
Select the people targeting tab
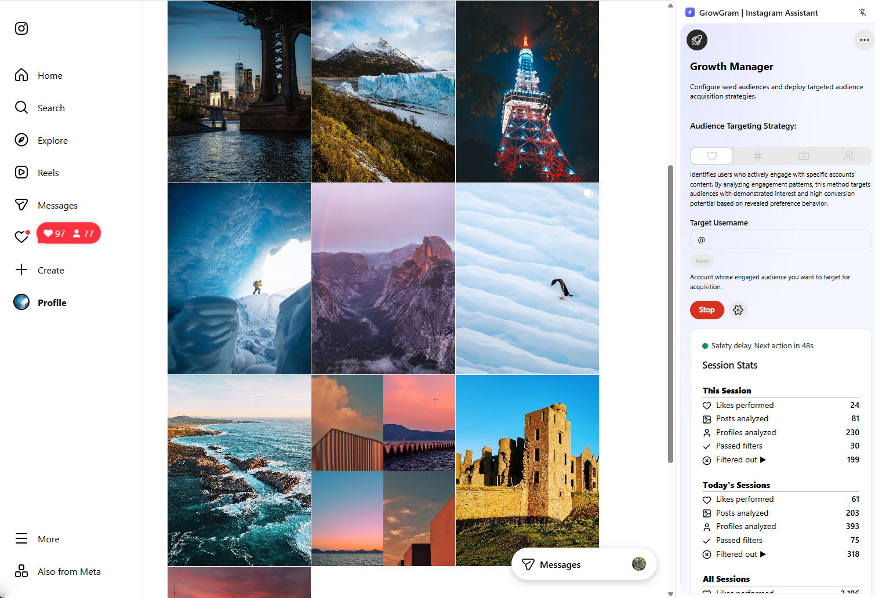pos(849,156)
